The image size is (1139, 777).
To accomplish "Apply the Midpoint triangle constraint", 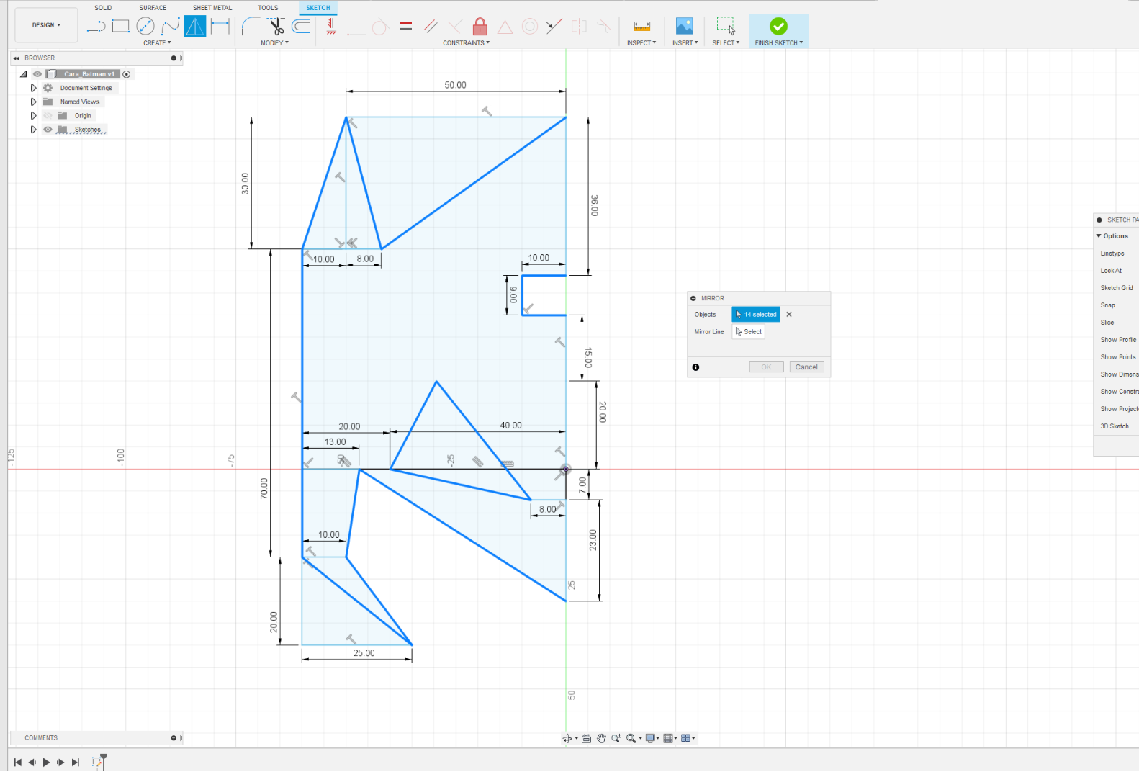I will (x=505, y=27).
